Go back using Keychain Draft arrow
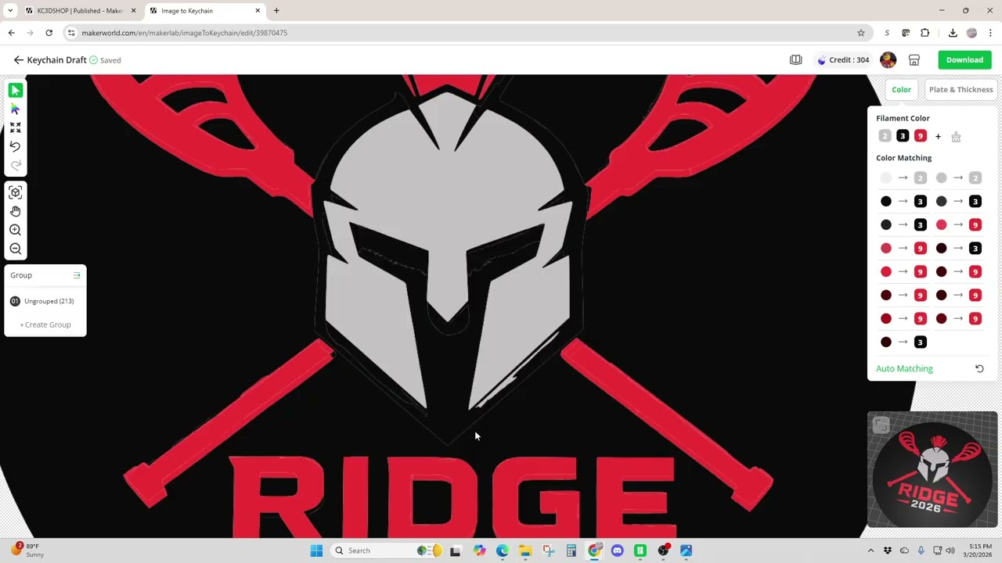 (18, 60)
